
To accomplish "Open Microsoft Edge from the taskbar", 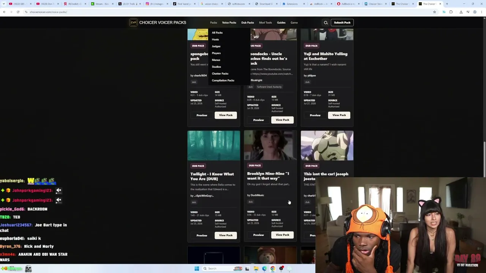I will (264, 269).
